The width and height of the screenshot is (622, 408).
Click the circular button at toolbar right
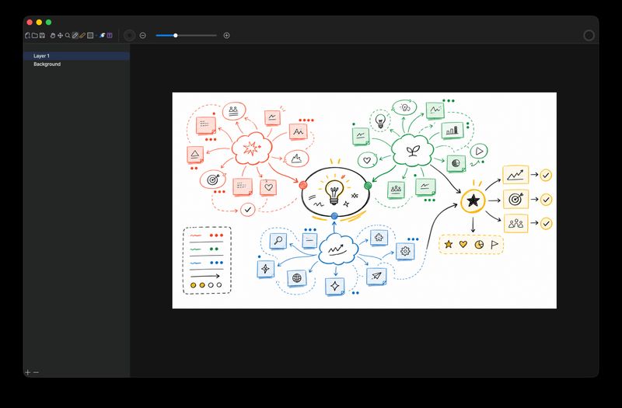[589, 35]
